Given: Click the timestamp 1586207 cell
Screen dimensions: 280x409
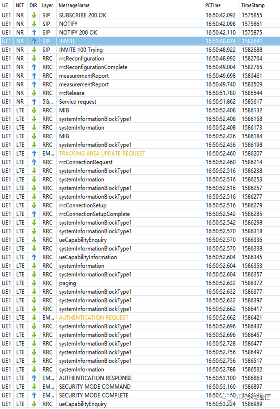Looking at the screenshot, I should coord(252,154).
